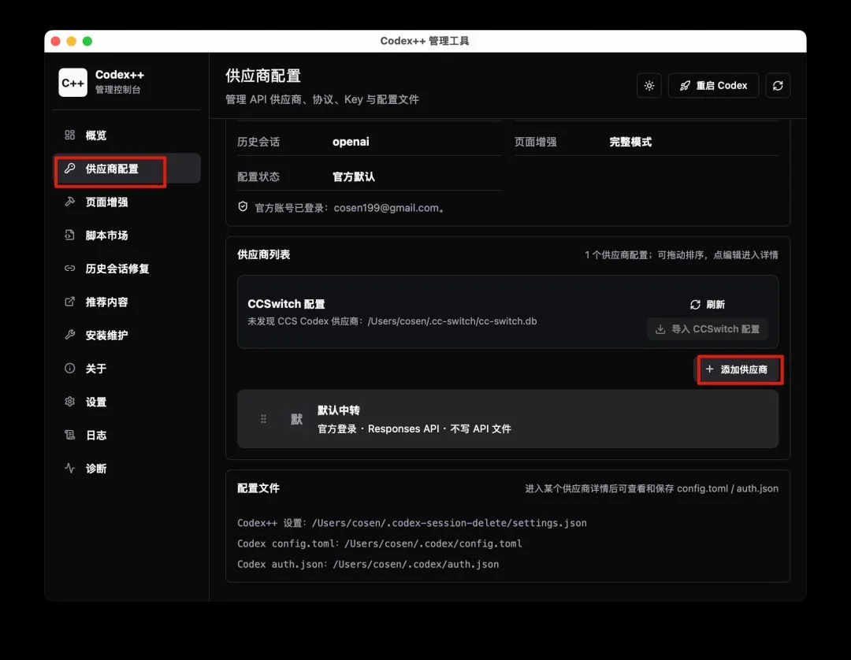This screenshot has height=660, width=851.
Task: Select 供应商配置 in the sidebar
Action: [127, 169]
